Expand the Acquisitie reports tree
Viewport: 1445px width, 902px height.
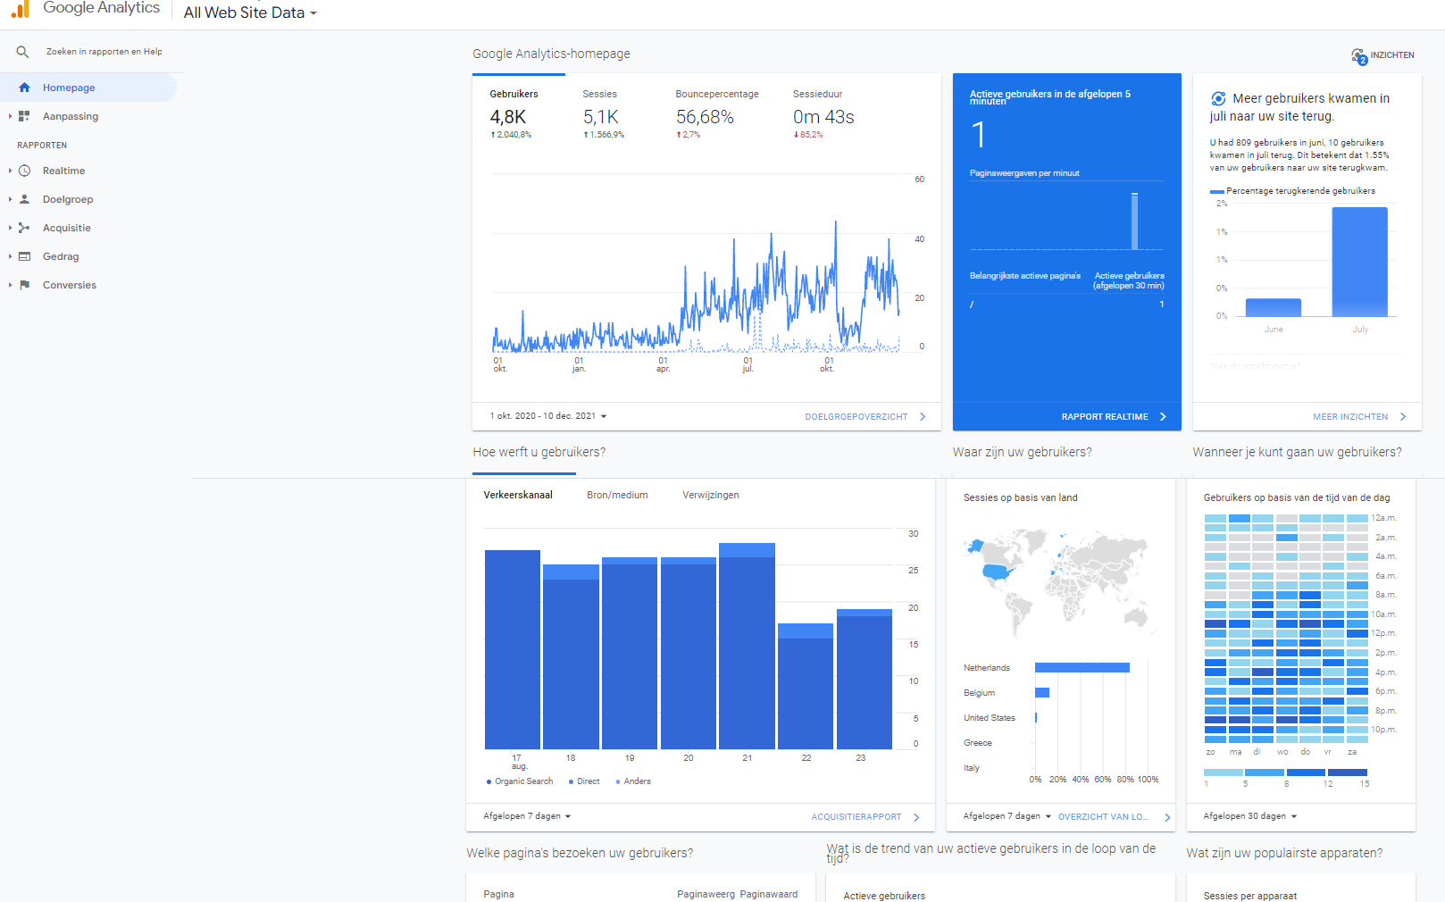10,228
